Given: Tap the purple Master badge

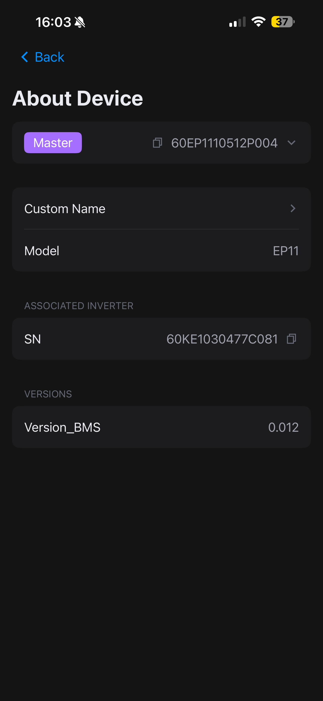Looking at the screenshot, I should [x=53, y=143].
